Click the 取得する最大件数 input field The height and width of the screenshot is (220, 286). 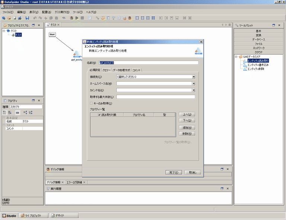[156, 97]
